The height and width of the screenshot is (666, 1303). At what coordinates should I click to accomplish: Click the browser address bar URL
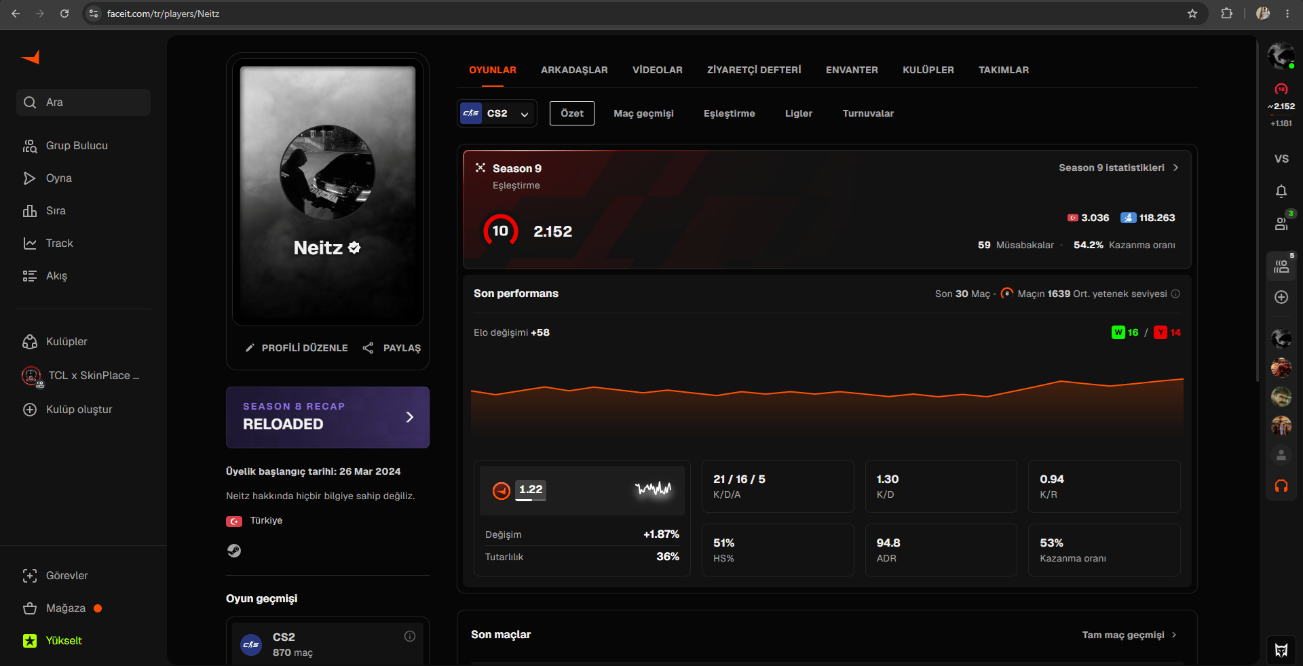[x=163, y=14]
